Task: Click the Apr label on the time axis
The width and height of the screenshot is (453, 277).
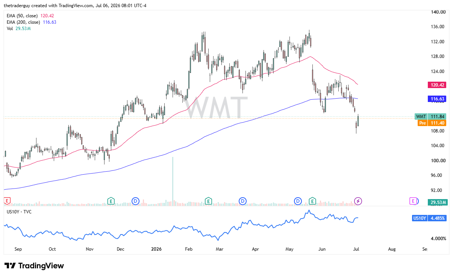Action: pos(256,249)
